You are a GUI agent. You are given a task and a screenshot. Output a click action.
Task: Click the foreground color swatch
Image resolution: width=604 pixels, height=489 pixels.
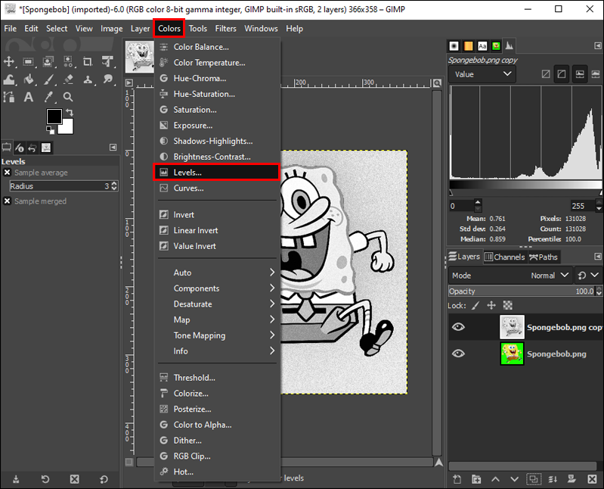pyautogui.click(x=54, y=116)
